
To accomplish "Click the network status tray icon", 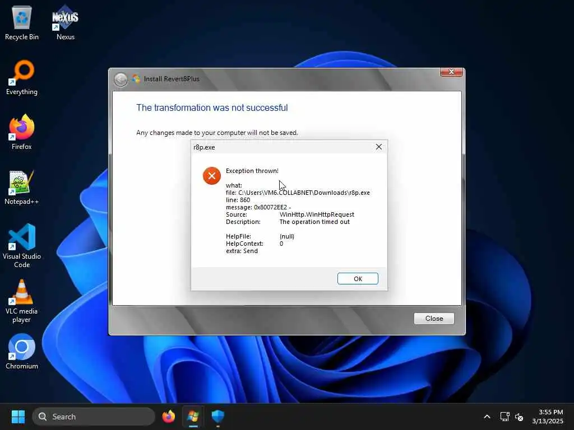I will [x=505, y=417].
